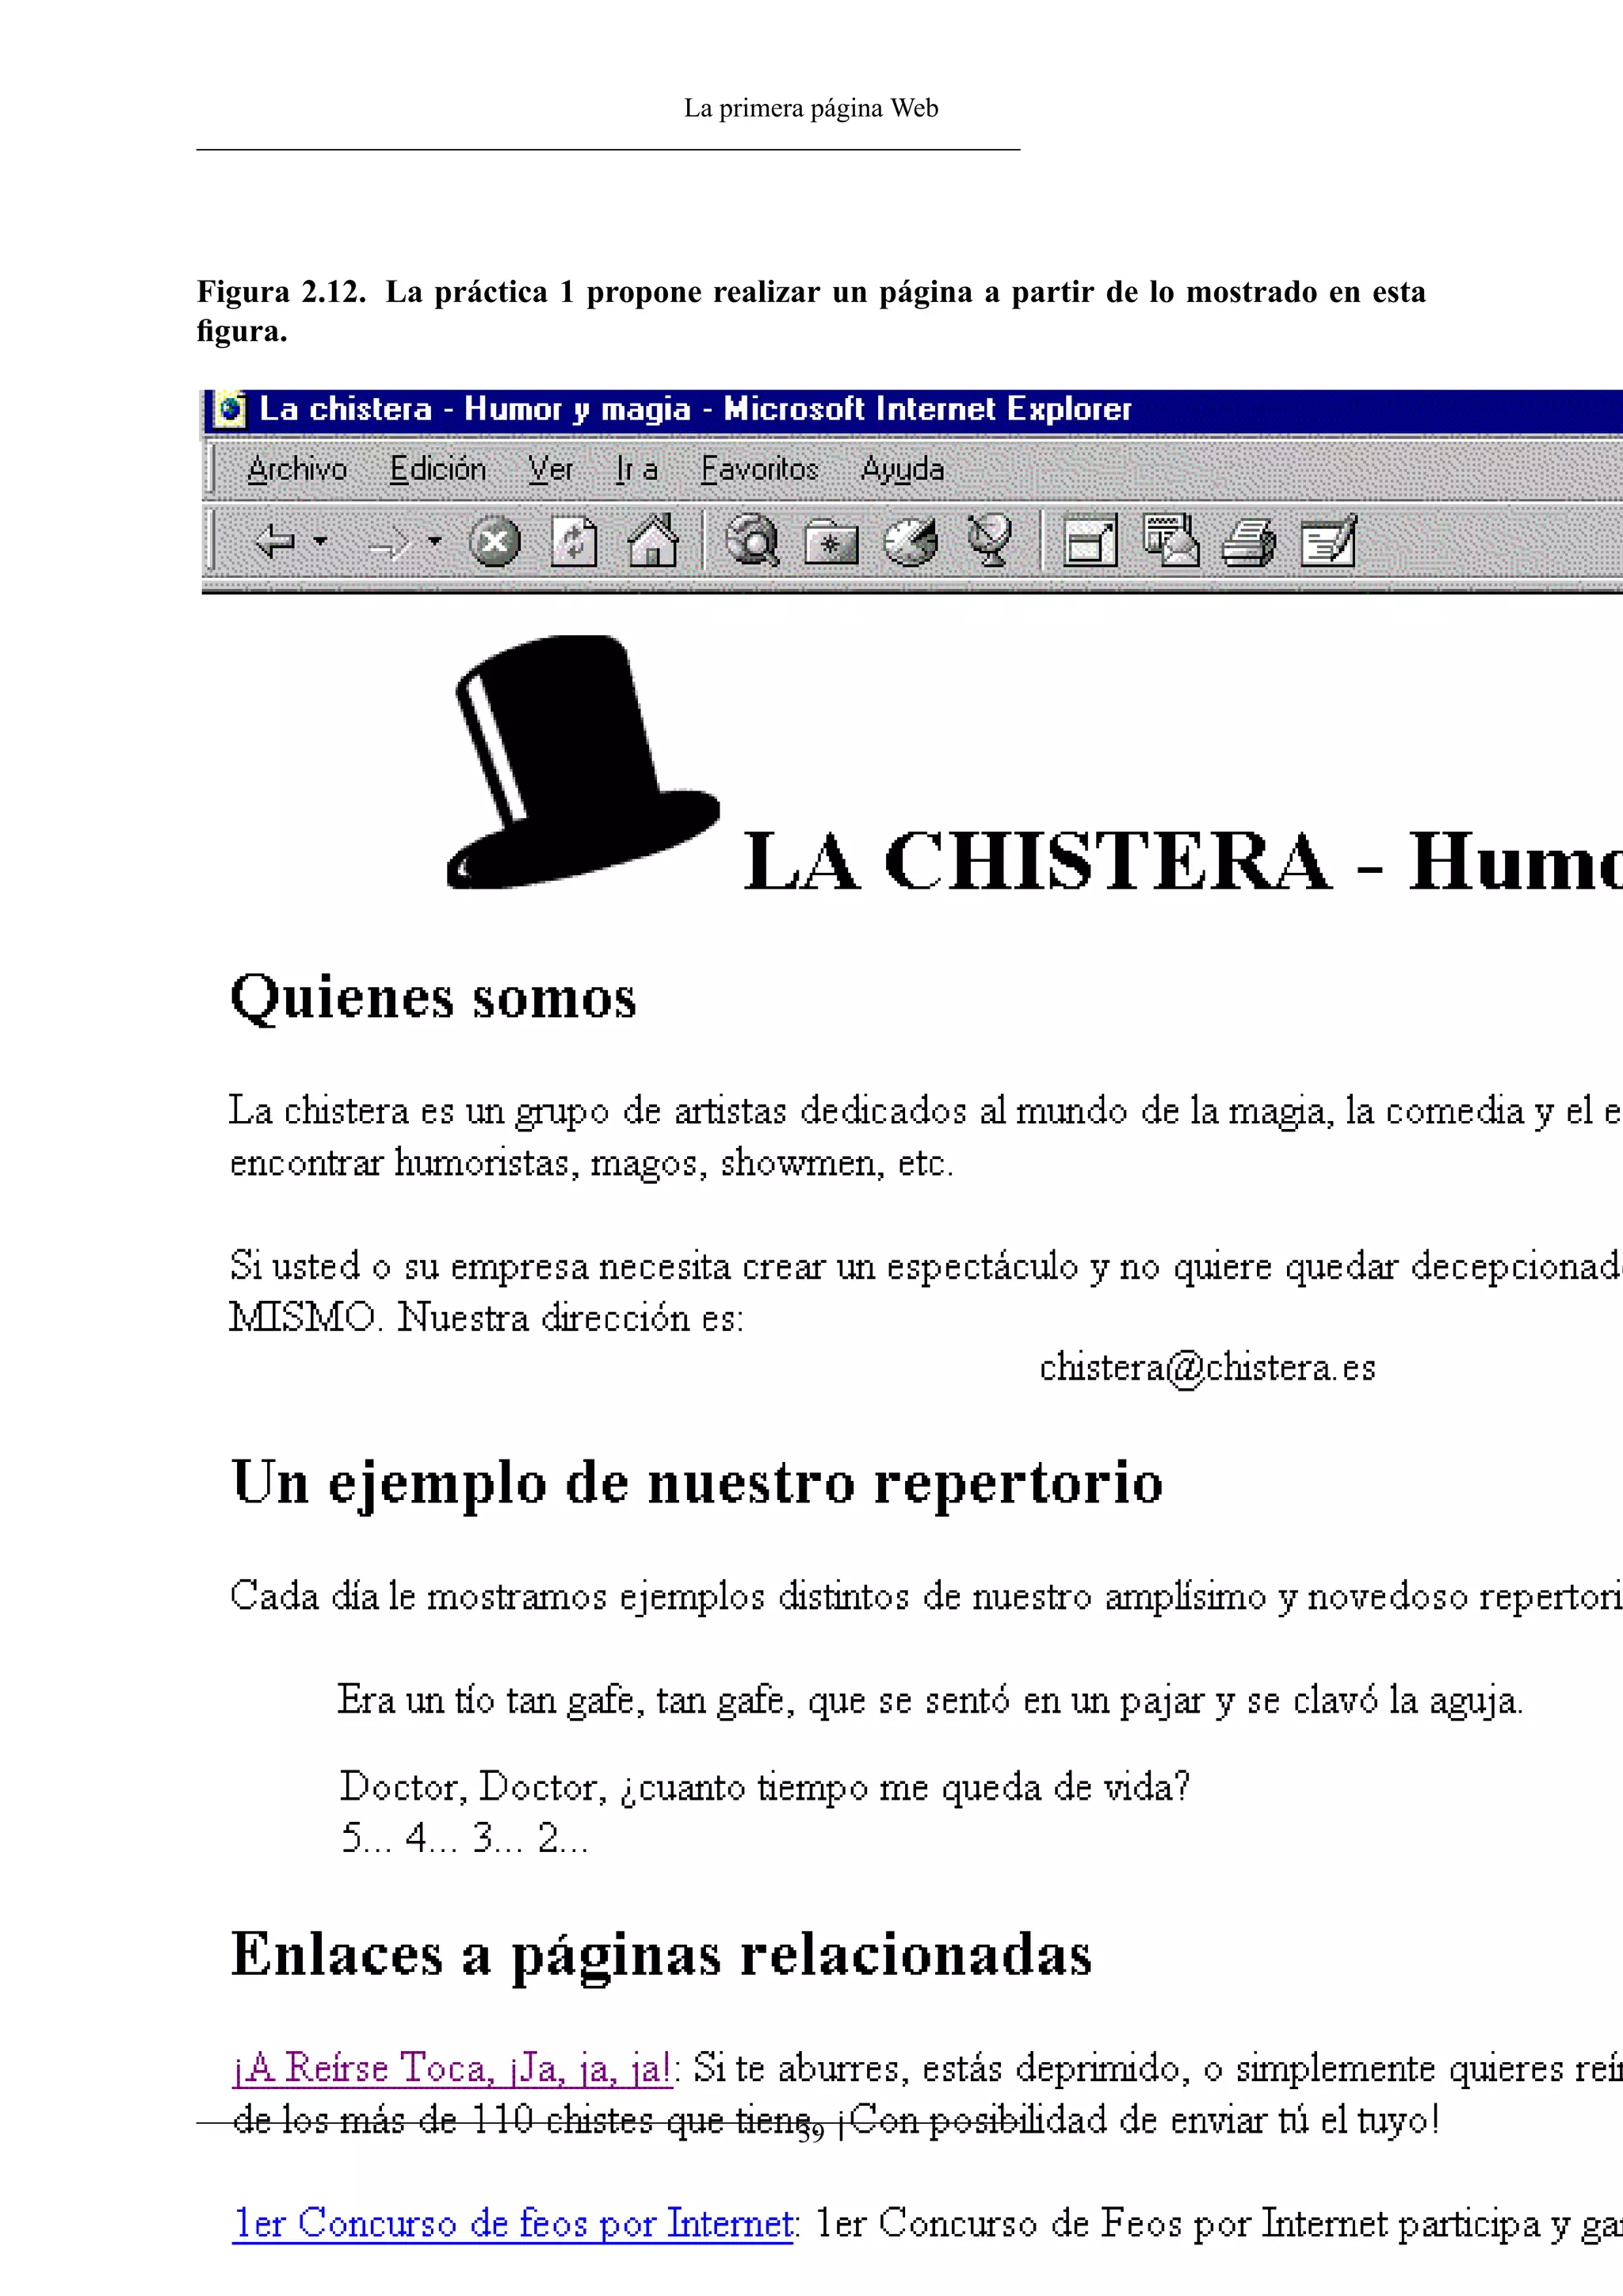Screen dimensions: 1623x2296
Task: Click the joke line '5... 4... 3... 2...'
Action: coord(464,1838)
